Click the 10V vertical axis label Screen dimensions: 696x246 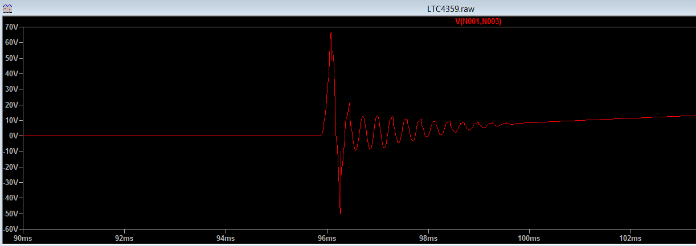pos(13,120)
